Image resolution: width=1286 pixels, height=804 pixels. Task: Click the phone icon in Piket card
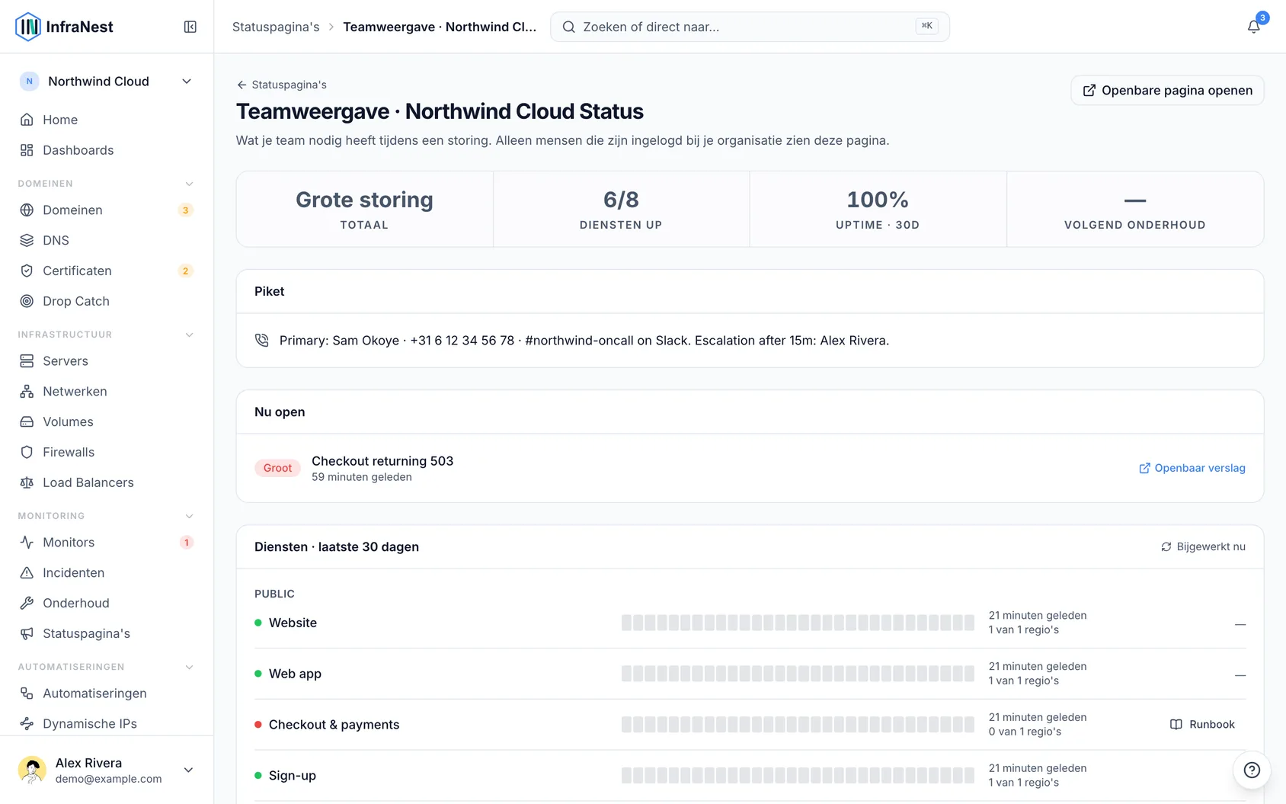pos(262,340)
